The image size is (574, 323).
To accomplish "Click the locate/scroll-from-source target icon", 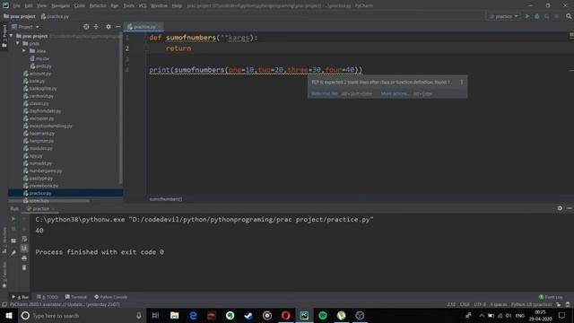I will 86,27.
